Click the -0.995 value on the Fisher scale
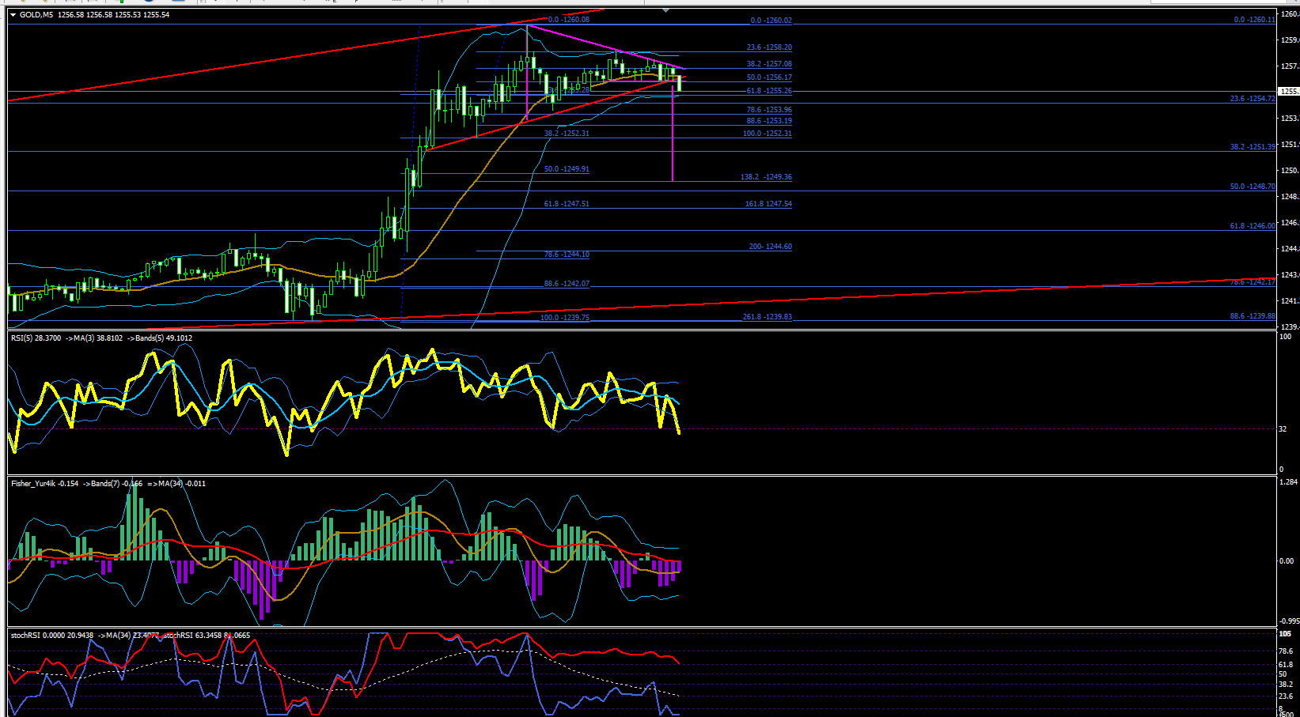The height and width of the screenshot is (717, 1300). [1289, 621]
